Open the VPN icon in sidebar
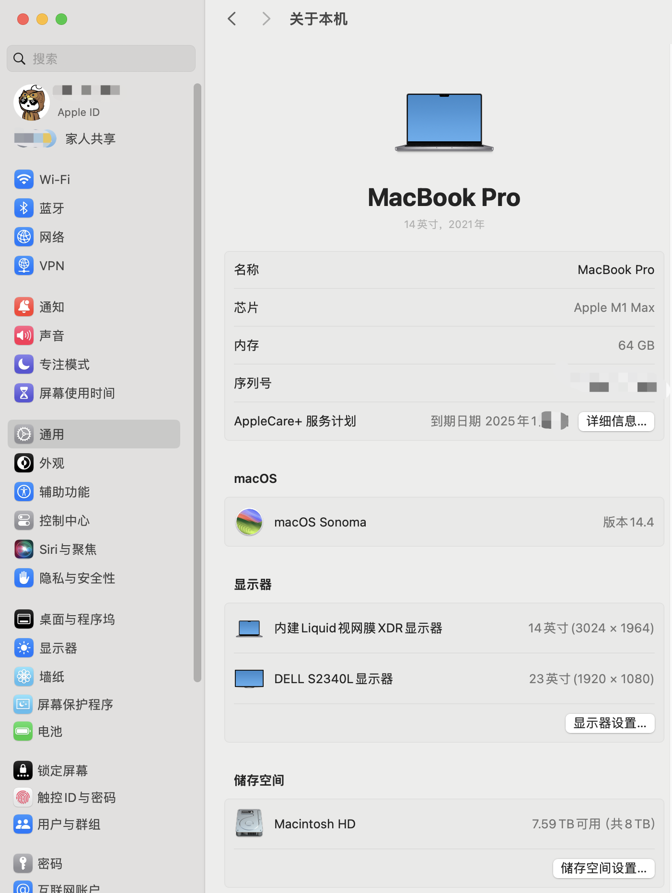The image size is (672, 893). [x=23, y=266]
